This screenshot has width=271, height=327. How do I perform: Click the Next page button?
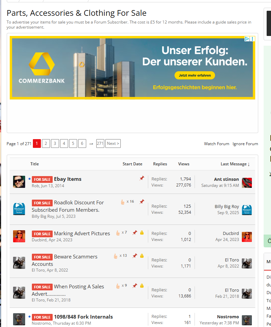(113, 144)
